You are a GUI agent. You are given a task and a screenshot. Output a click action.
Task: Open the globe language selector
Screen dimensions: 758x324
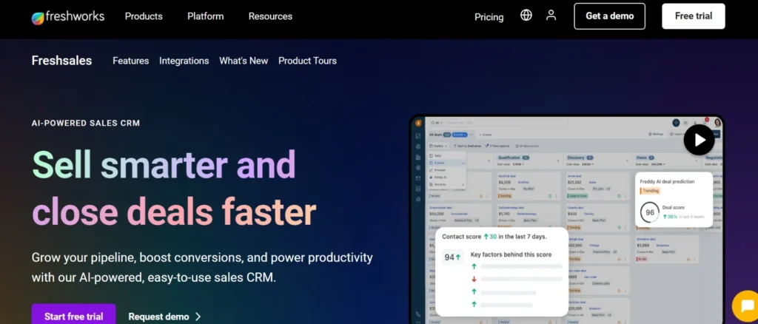click(x=526, y=16)
